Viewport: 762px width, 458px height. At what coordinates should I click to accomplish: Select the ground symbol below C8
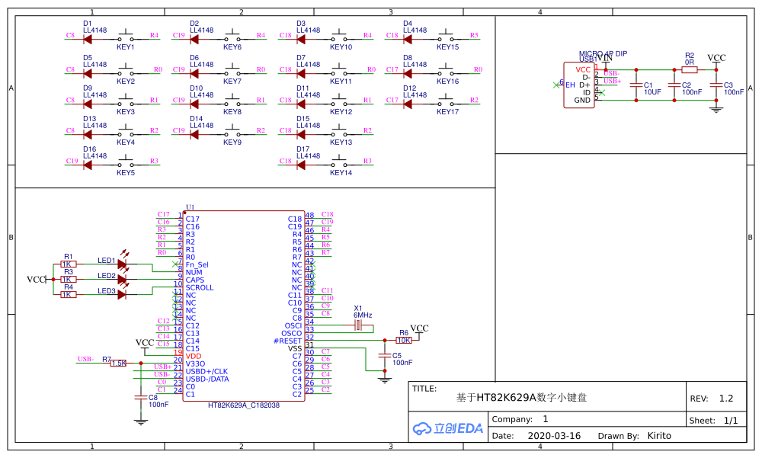pos(140,421)
